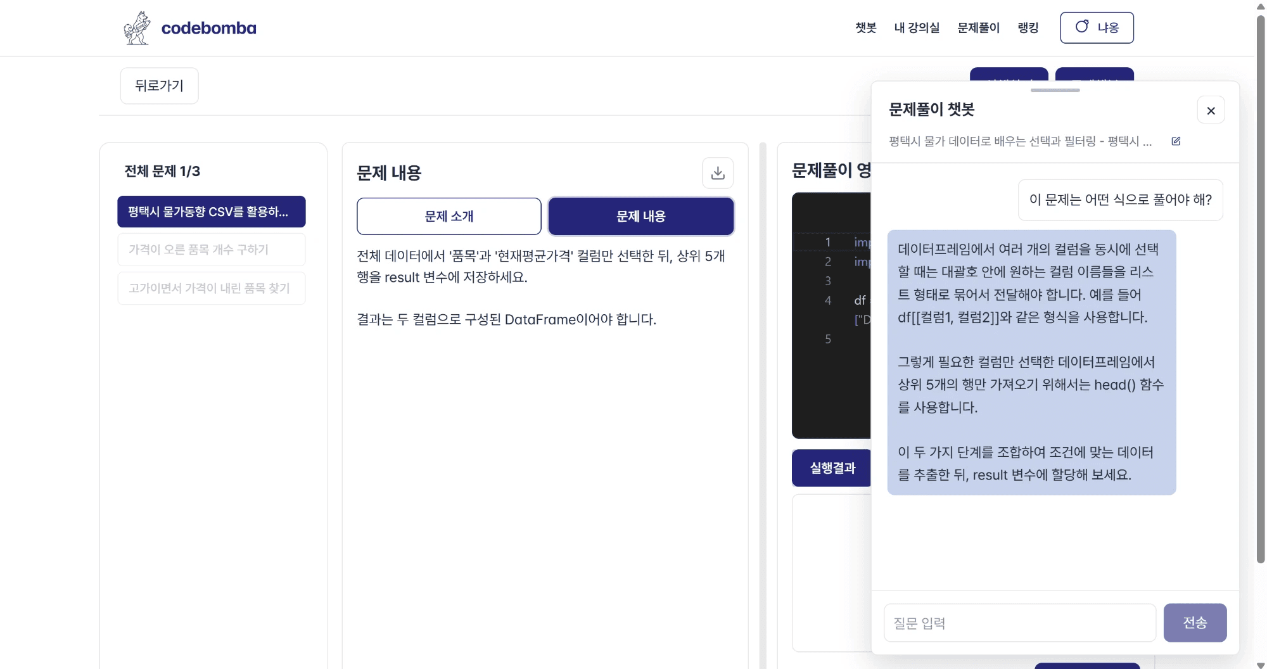Click line number 4 in code editor
The image size is (1267, 669).
[x=827, y=300]
